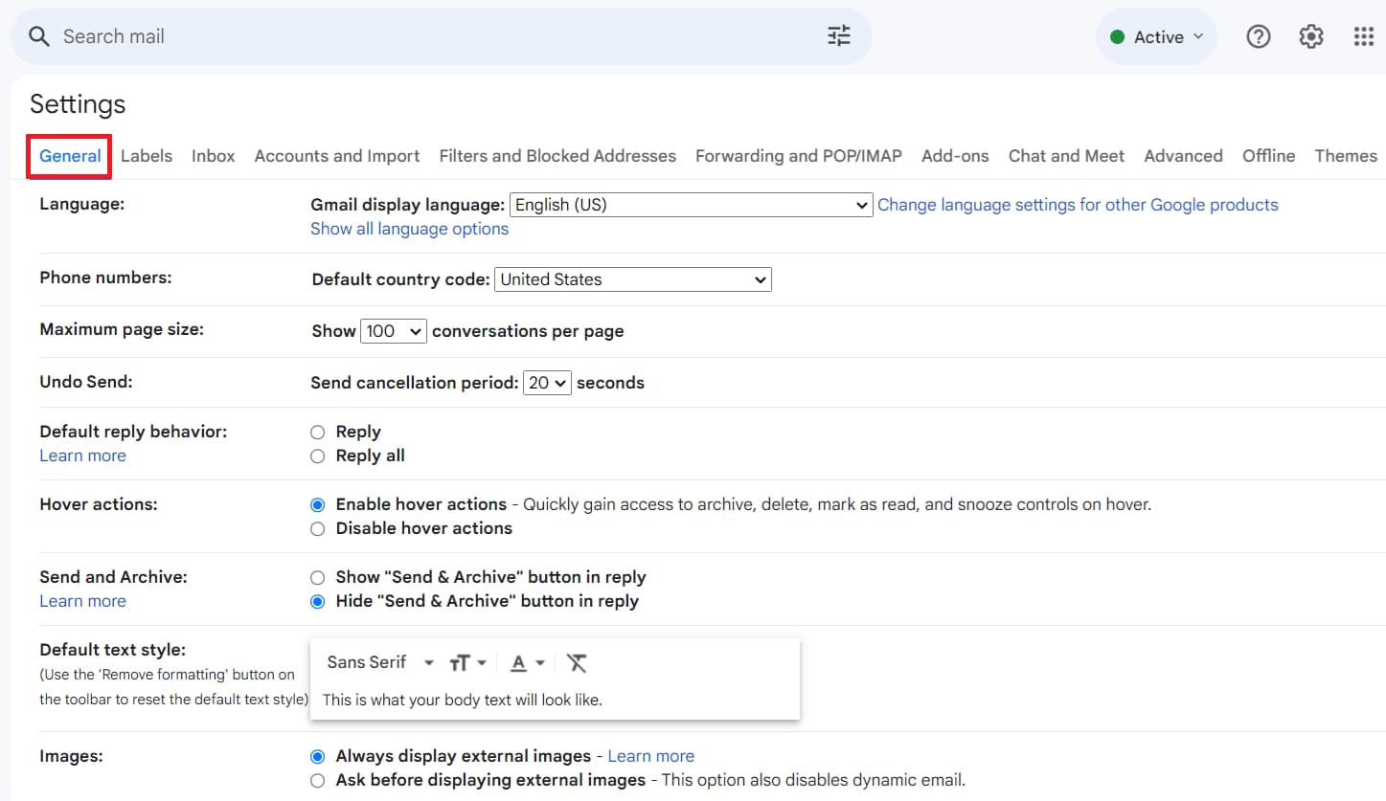Image resolution: width=1386 pixels, height=801 pixels.
Task: Select the Reply all radio button
Action: coord(318,456)
